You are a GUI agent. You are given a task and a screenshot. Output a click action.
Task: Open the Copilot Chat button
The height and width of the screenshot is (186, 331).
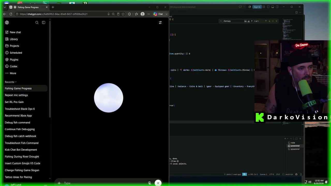[158, 14]
